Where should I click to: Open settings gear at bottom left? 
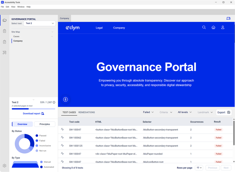4,166
